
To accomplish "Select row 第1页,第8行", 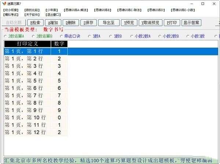I will click(x=36, y=103).
